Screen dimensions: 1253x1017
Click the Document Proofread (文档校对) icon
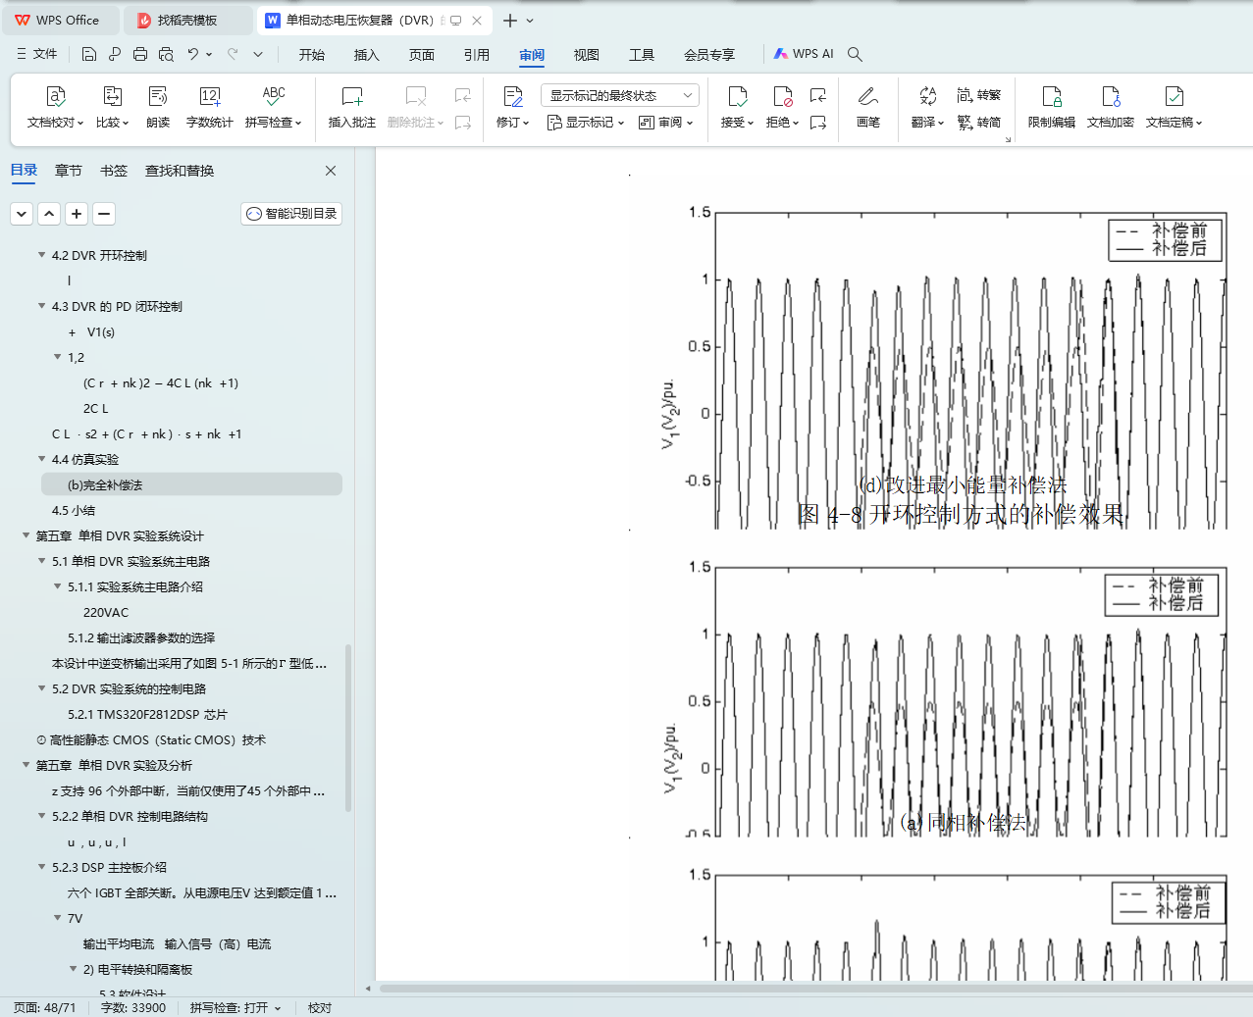click(56, 97)
